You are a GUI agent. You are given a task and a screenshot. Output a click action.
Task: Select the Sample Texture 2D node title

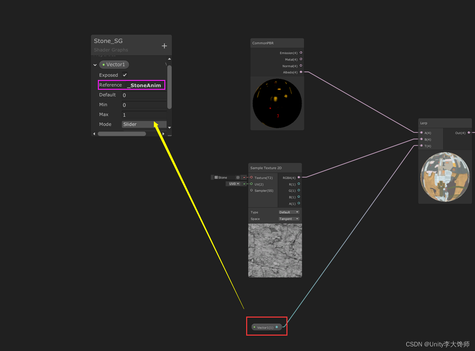pos(266,168)
